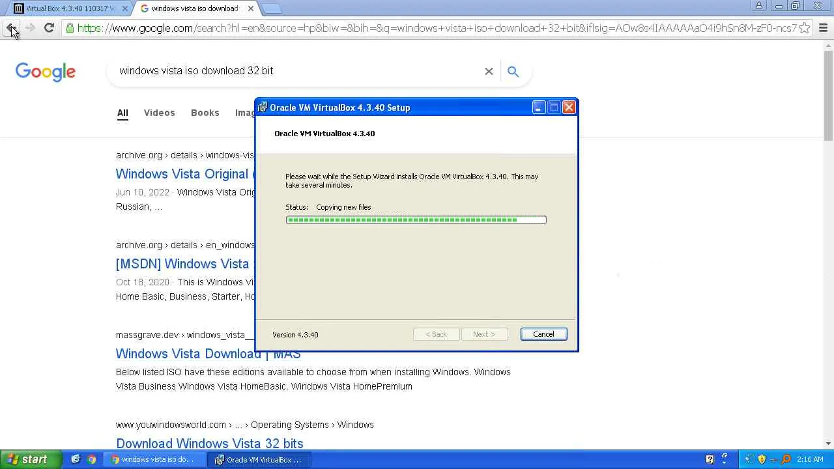The image size is (834, 469).
Task: Click the "Jun 10, 2022" result date
Action: [143, 192]
